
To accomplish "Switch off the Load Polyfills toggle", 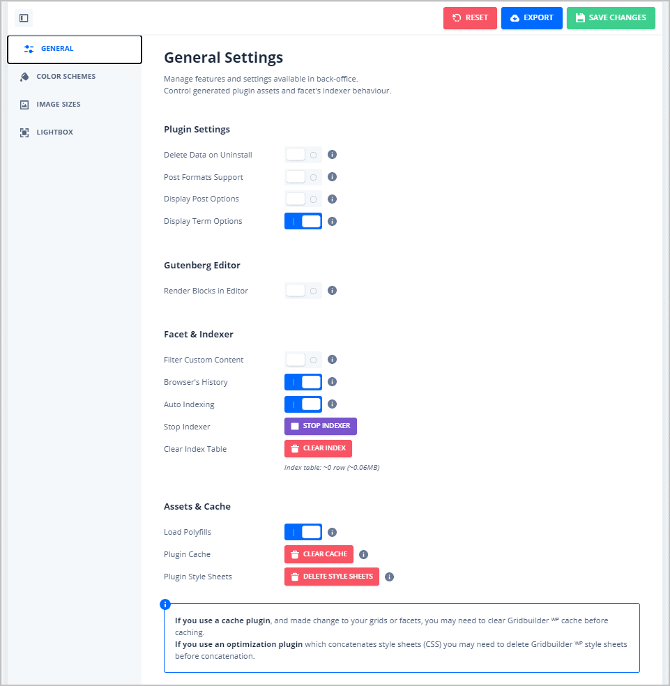I will point(303,531).
